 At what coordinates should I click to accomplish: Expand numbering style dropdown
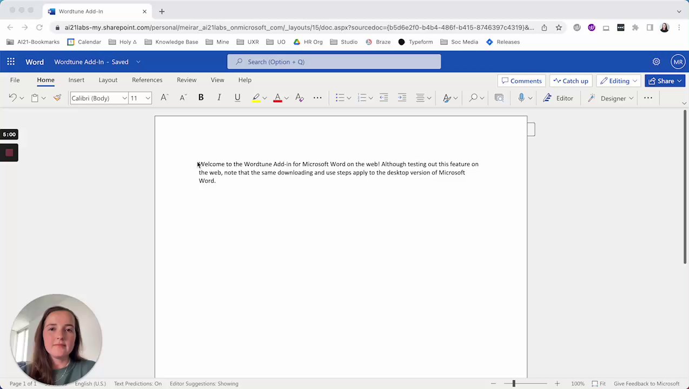point(371,98)
